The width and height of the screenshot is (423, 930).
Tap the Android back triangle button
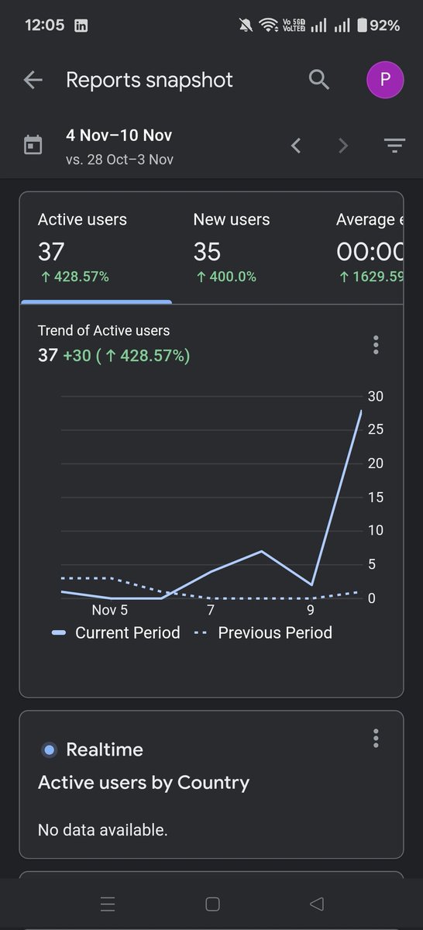tap(316, 904)
